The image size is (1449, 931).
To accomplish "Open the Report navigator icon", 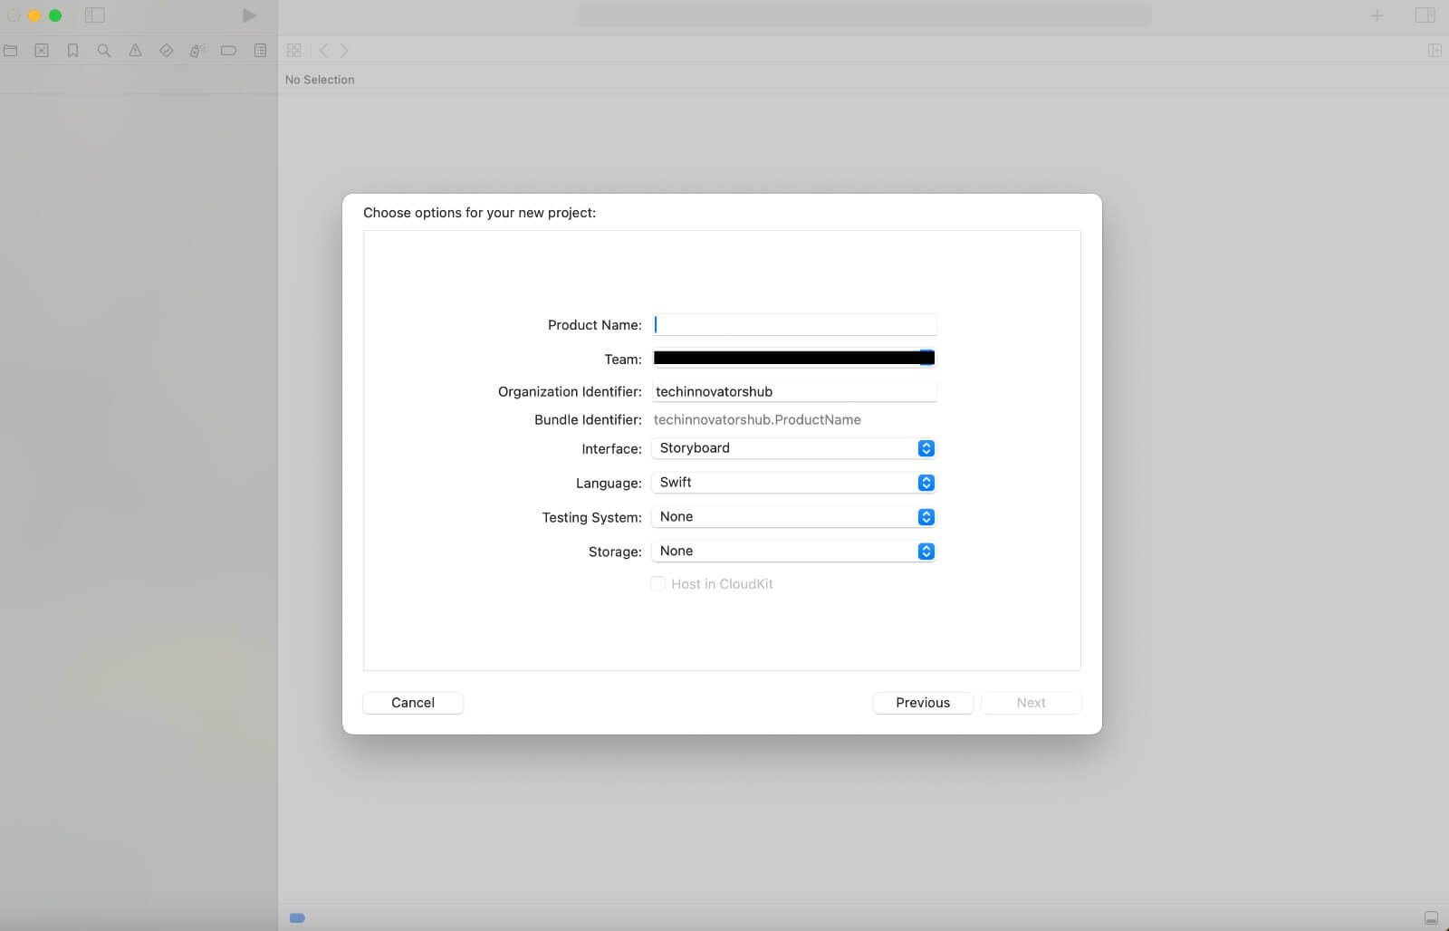I will coord(260,51).
